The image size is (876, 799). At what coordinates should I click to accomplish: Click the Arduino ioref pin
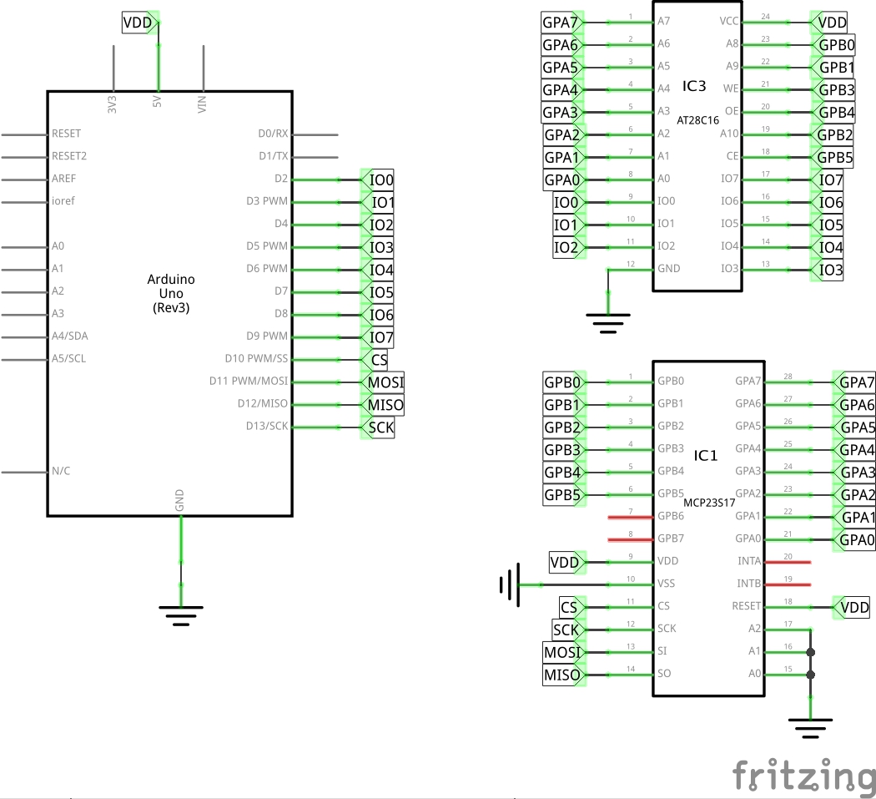24,202
